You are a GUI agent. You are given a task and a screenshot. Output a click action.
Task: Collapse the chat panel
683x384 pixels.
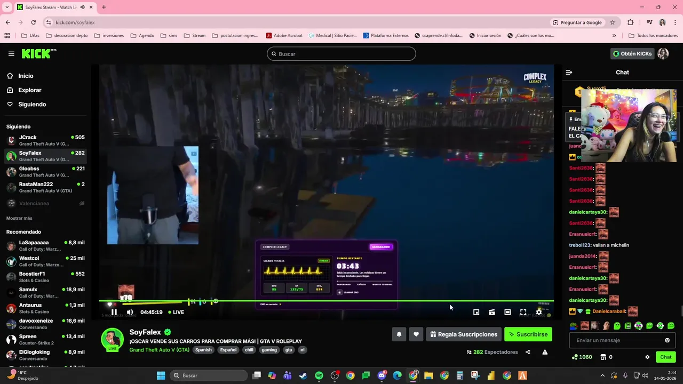click(x=569, y=72)
